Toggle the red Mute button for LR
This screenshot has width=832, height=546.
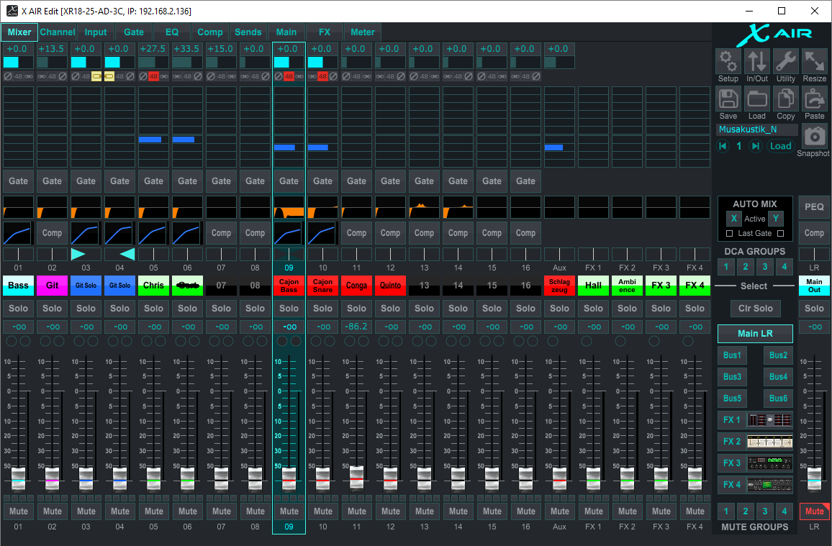tap(814, 511)
